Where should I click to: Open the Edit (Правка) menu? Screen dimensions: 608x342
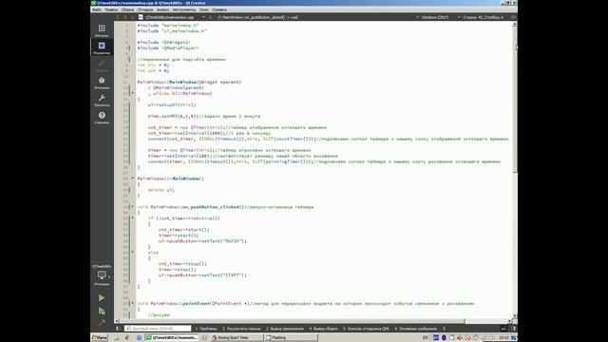pyautogui.click(x=111, y=9)
